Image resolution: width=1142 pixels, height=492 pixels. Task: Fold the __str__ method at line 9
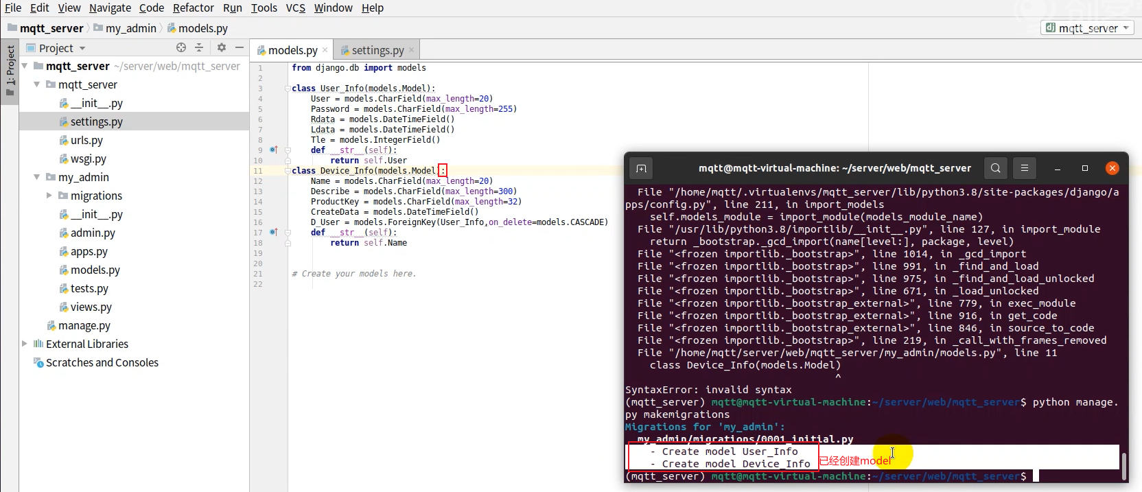(288, 150)
